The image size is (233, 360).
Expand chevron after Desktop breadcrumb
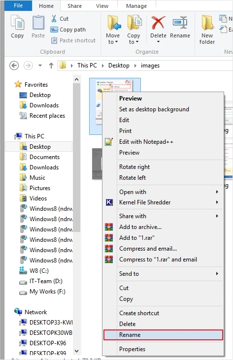(135, 65)
